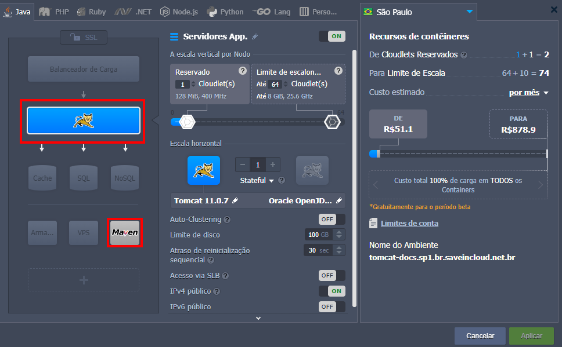Viewport: 562px width, 347px height.
Task: Click the Cancelar button
Action: [x=480, y=336]
